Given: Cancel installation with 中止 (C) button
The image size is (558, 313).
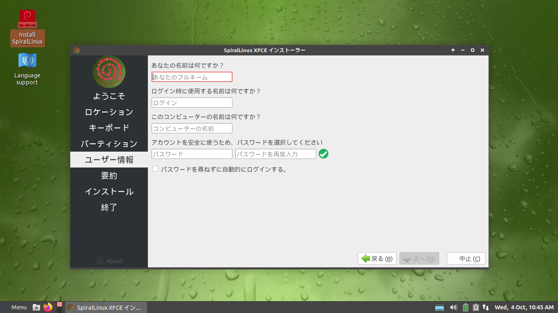Looking at the screenshot, I should [466, 258].
